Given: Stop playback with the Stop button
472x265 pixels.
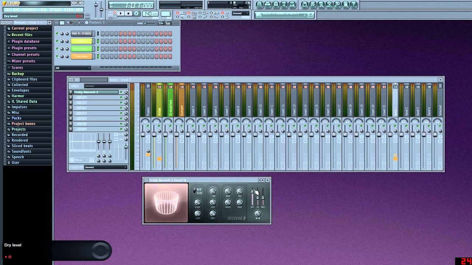Looking at the screenshot, I should 128,14.
